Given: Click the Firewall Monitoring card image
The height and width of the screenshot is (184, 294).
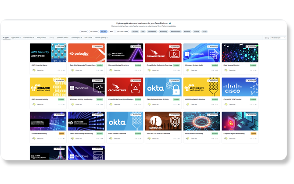Looking at the screenshot, I should click(x=48, y=121).
